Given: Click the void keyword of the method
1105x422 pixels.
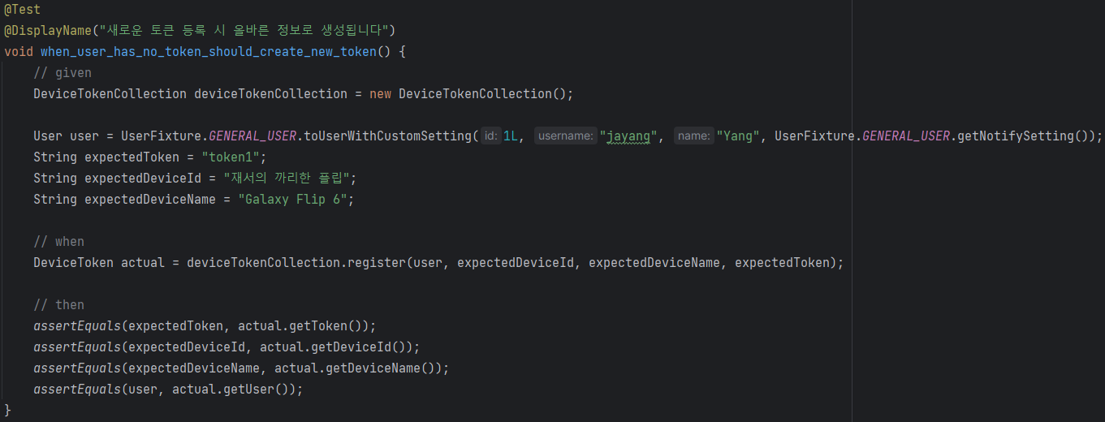Looking at the screenshot, I should (x=19, y=51).
